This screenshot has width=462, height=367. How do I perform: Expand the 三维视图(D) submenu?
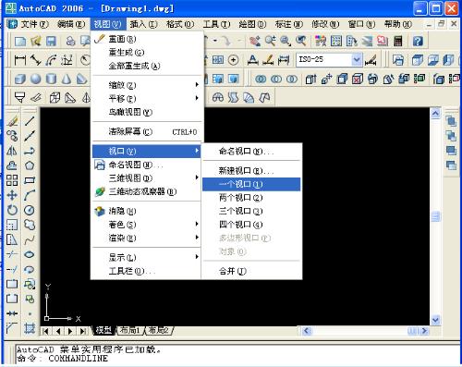[x=148, y=177]
